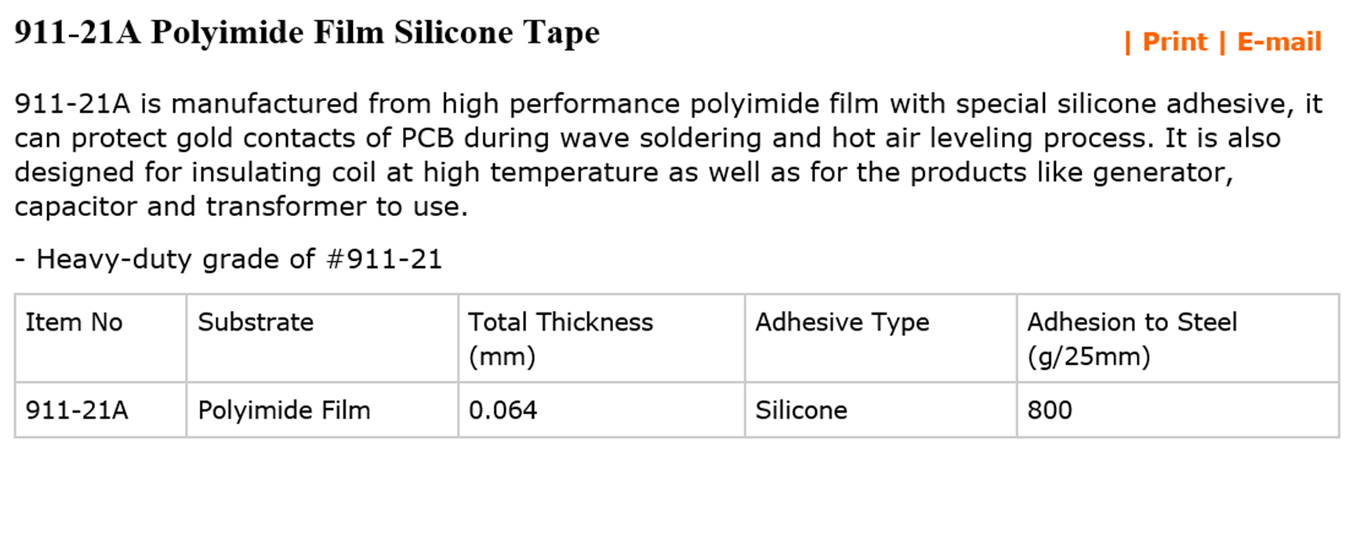Image resolution: width=1364 pixels, height=560 pixels.
Task: Select the Total Thickness (mm) header cell
Action: point(560,338)
